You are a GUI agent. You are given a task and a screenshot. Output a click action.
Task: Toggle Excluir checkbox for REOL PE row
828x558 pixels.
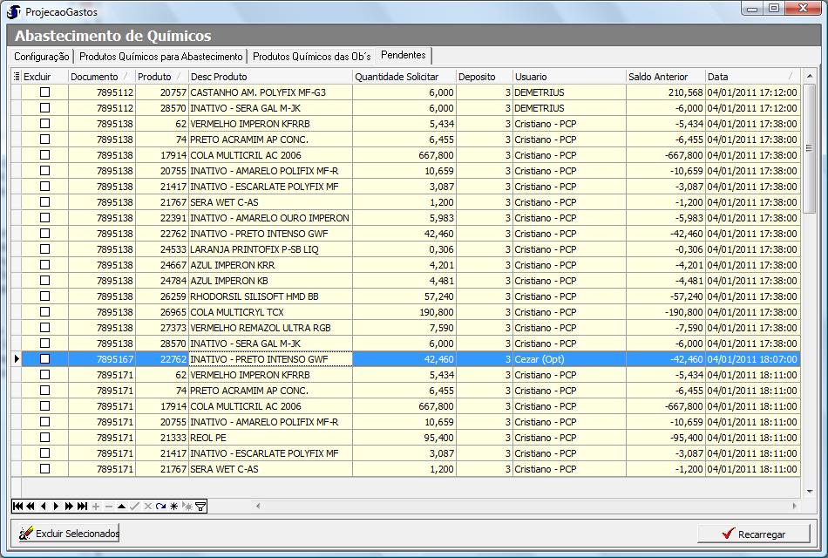click(x=45, y=438)
